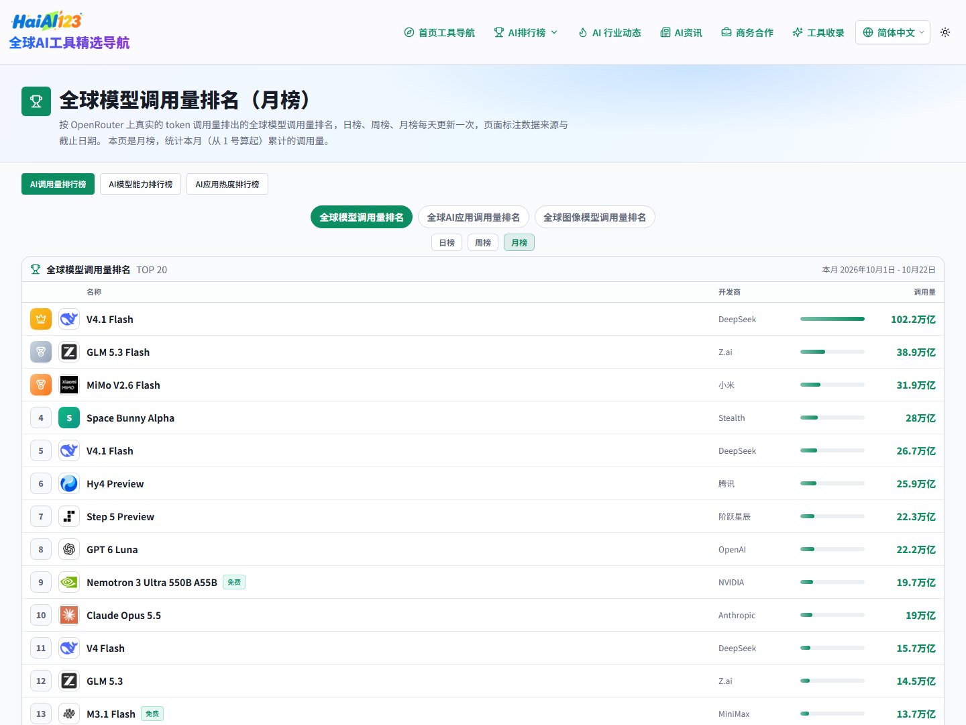Click the number 4 rank badge
966x725 pixels.
(x=41, y=418)
